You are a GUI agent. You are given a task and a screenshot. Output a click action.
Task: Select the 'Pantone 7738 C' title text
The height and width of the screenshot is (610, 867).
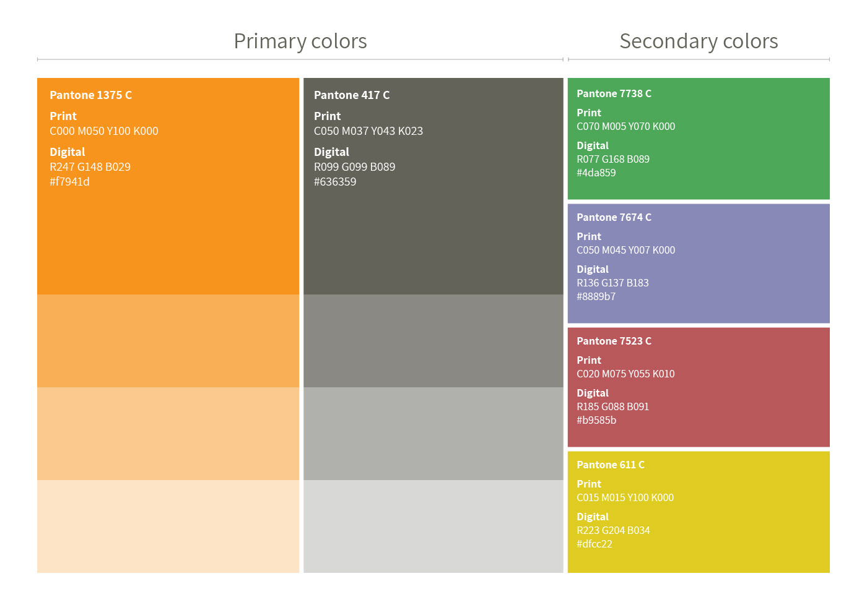(x=614, y=93)
